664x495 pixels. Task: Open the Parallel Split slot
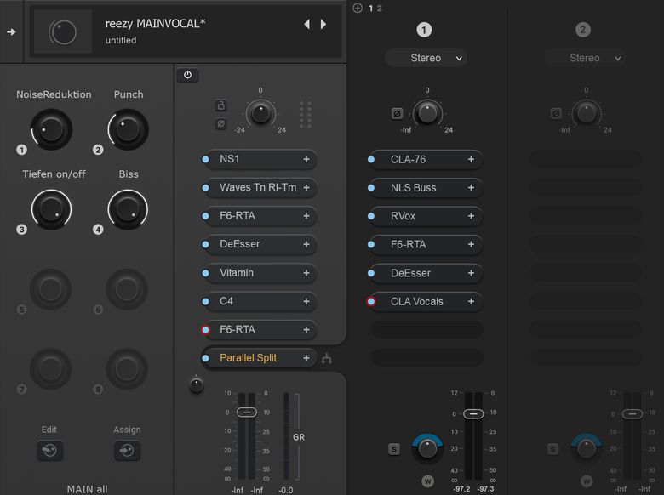pos(259,358)
